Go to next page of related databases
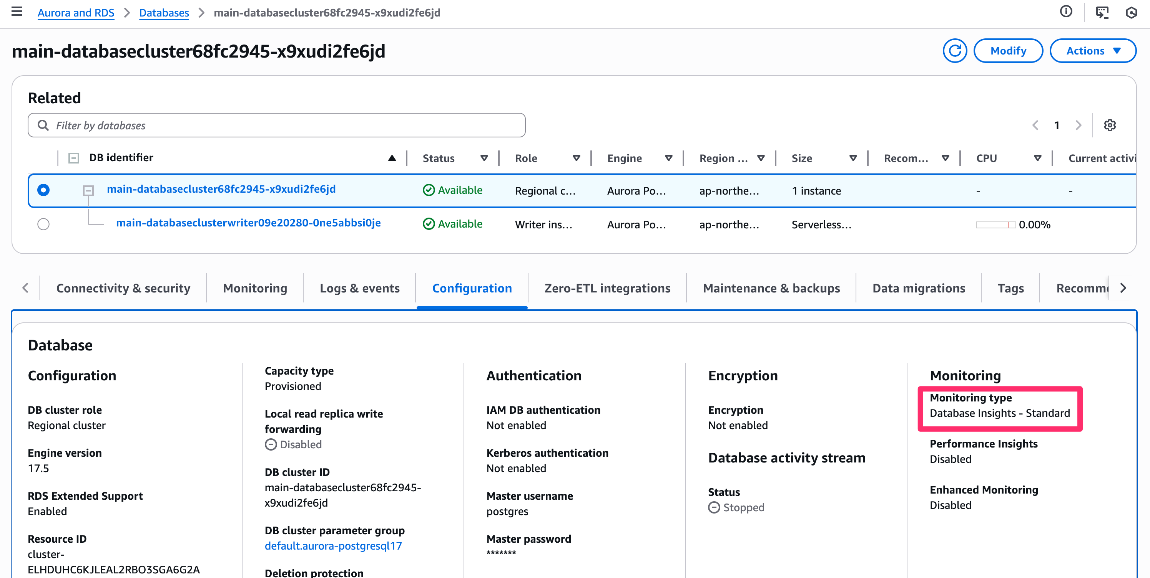 1078,125
